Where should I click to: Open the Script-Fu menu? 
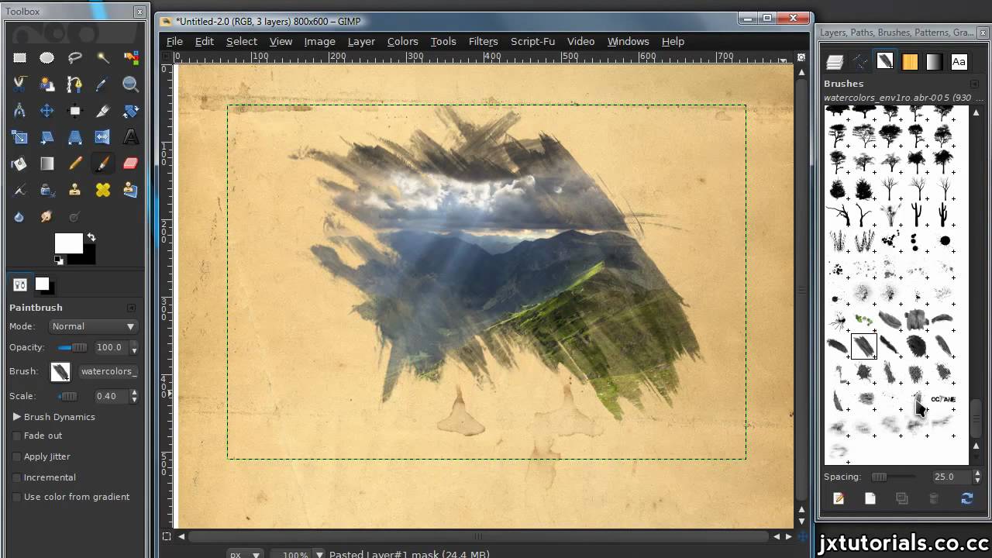pyautogui.click(x=532, y=41)
